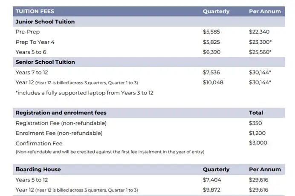
Task: Click the Prep To Year 4 row label
Action: 35,42
